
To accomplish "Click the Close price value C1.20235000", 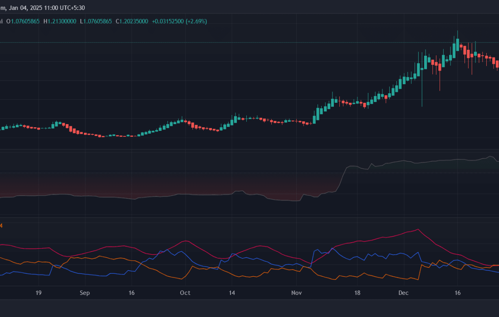I will [132, 21].
